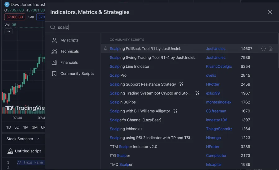
Task: Close the Indicators, Metrics & Strategies dialog
Action: coord(270,12)
